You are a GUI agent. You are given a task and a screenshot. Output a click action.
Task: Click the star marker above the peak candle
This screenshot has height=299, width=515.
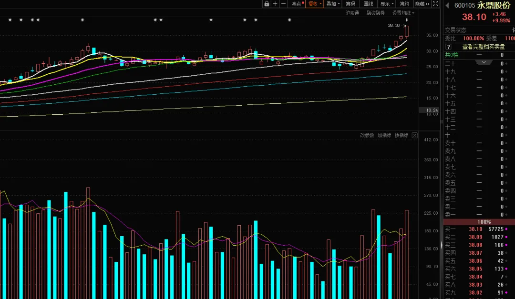[x=82, y=20]
